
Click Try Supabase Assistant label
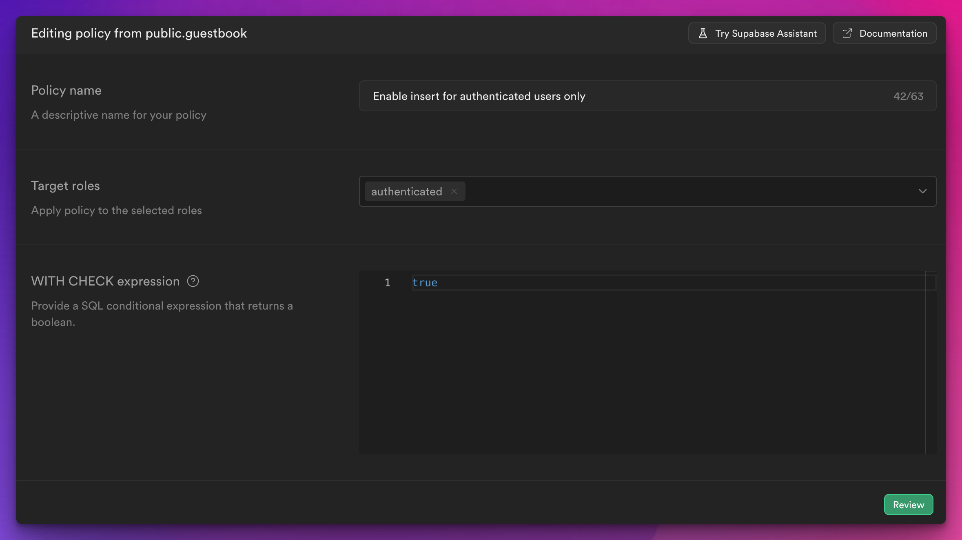(x=766, y=33)
